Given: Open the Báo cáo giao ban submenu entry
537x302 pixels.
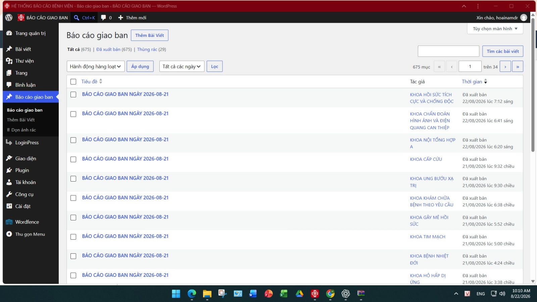Looking at the screenshot, I should (x=25, y=110).
